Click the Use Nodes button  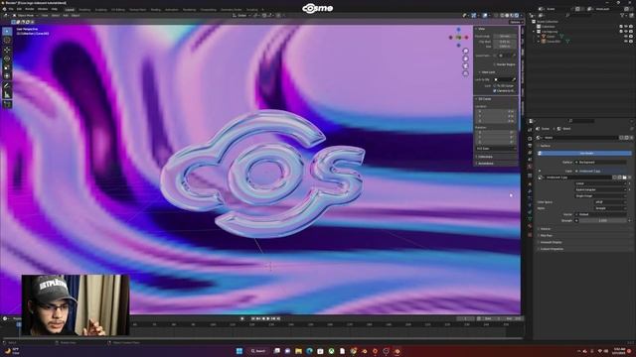[586, 153]
